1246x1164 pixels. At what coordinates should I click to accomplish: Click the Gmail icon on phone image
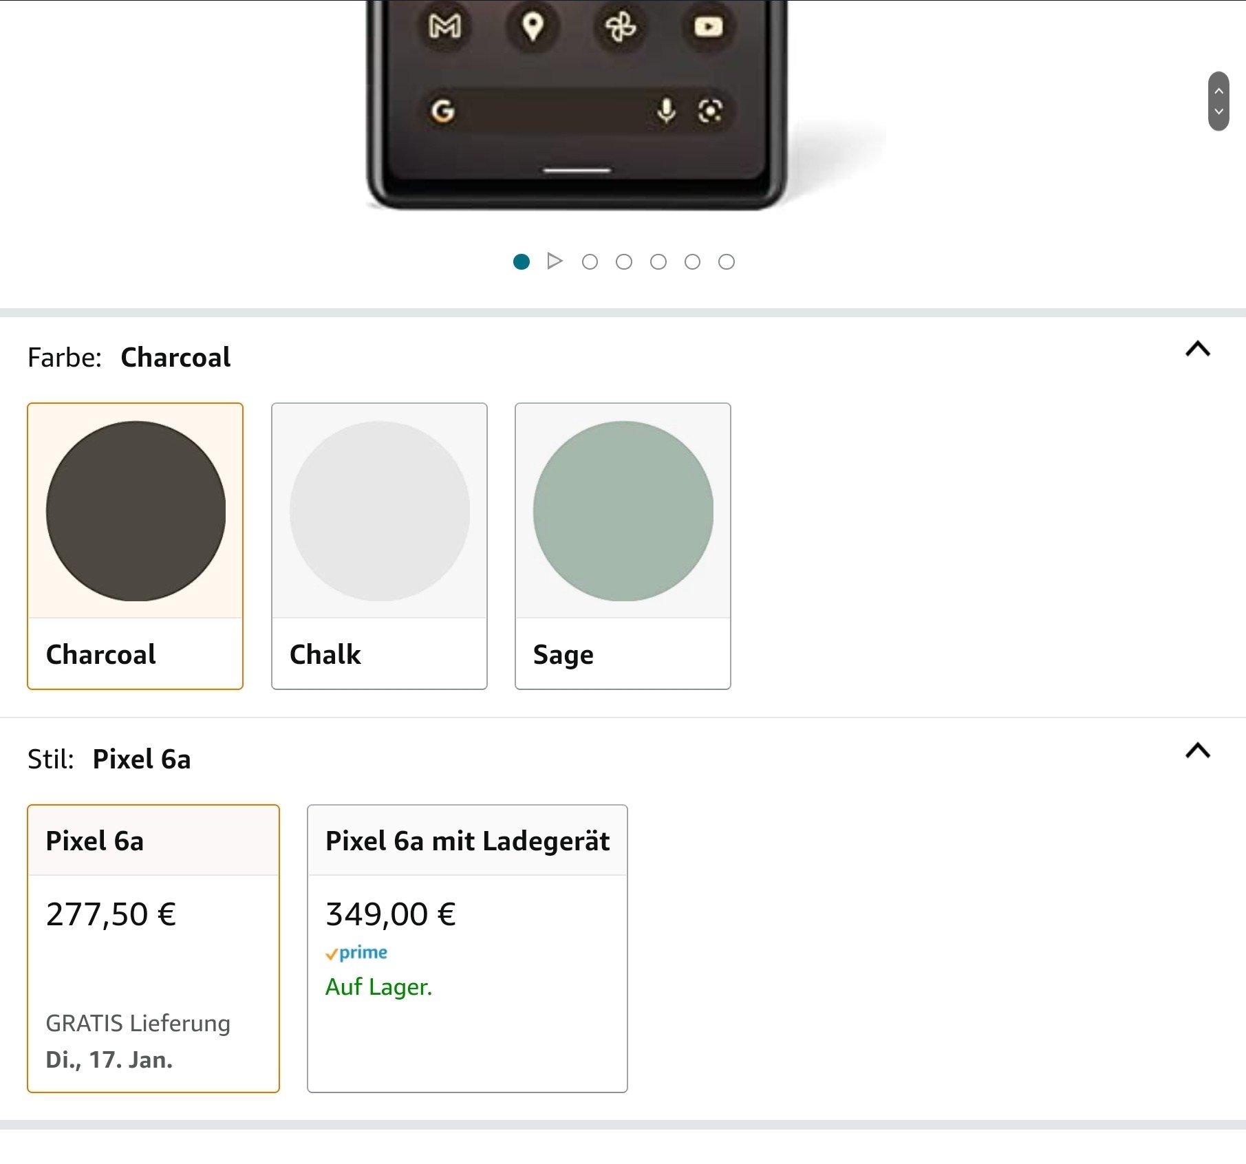point(444,27)
